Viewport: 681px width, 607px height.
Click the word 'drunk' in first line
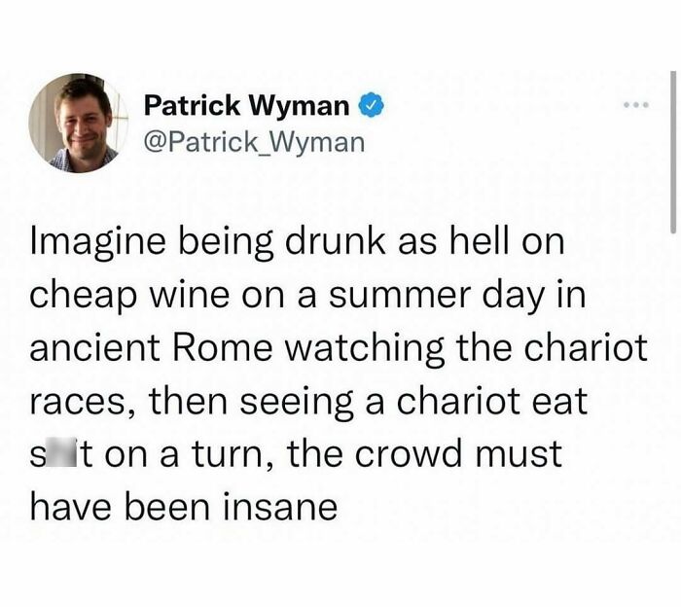[x=335, y=241]
